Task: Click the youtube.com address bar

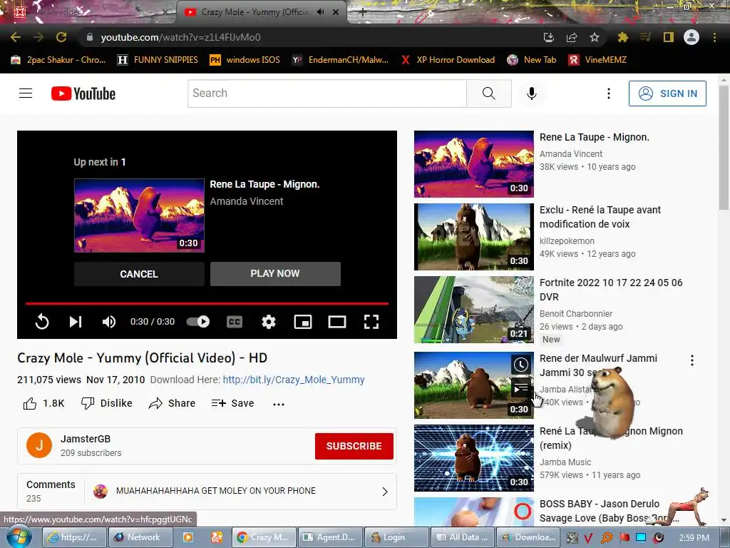Action: (x=307, y=37)
